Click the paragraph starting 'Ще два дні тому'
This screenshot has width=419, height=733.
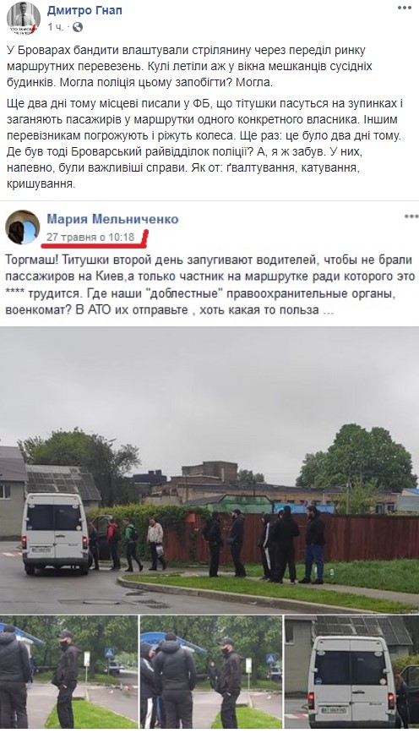[203, 144]
